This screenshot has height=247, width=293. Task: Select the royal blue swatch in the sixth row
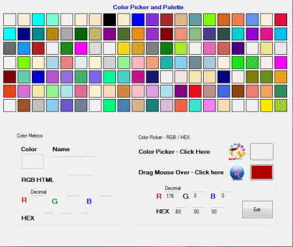pos(223,91)
